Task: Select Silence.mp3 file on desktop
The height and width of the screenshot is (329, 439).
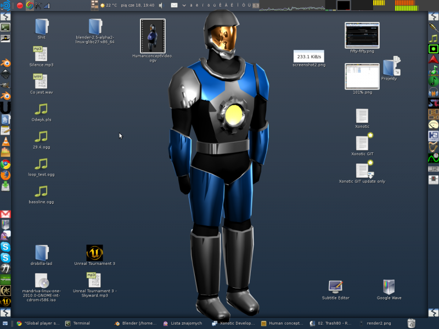Action: click(42, 56)
